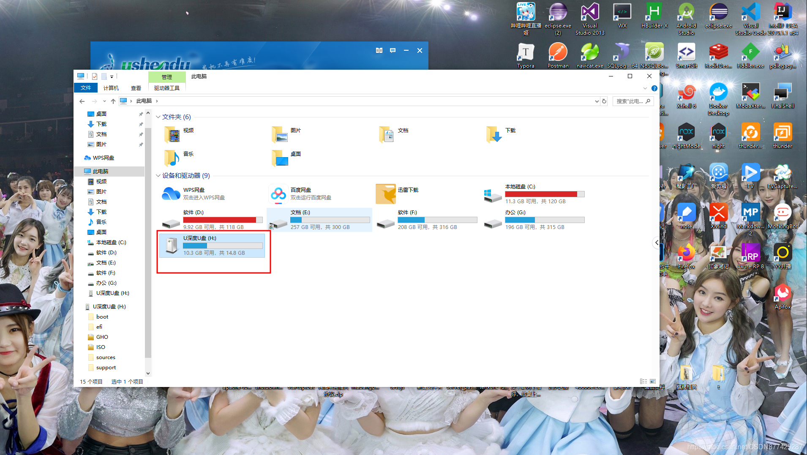Screen dimensions: 807x455
Task: Click the Docker Desktop icon
Action: click(718, 99)
